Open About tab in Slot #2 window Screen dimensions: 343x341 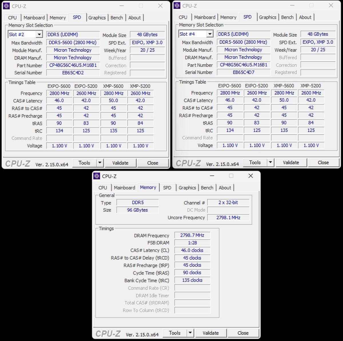coord(134,18)
